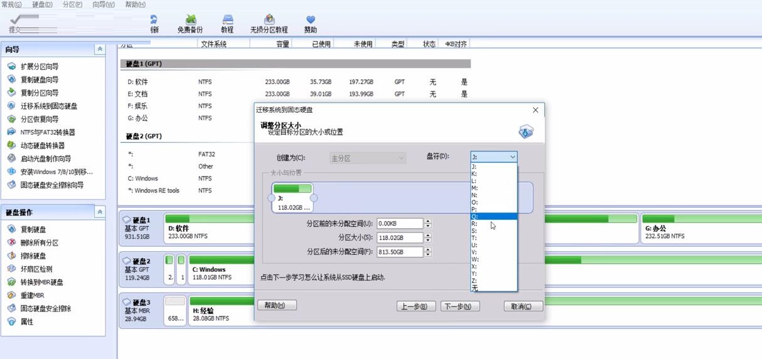Click the 复制硬盘 icon under 硬盘操作
The height and width of the screenshot is (359, 762).
click(11, 229)
